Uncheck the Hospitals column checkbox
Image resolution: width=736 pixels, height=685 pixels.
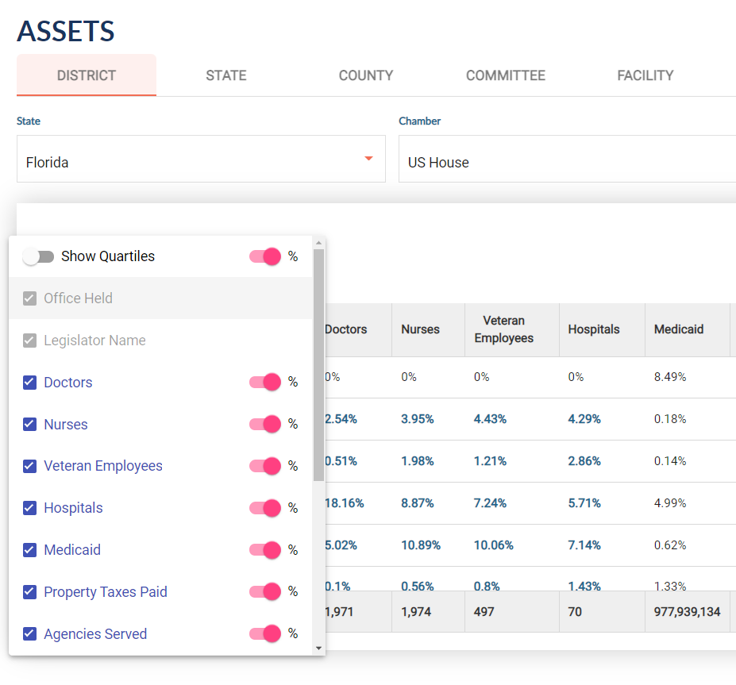pyautogui.click(x=30, y=509)
